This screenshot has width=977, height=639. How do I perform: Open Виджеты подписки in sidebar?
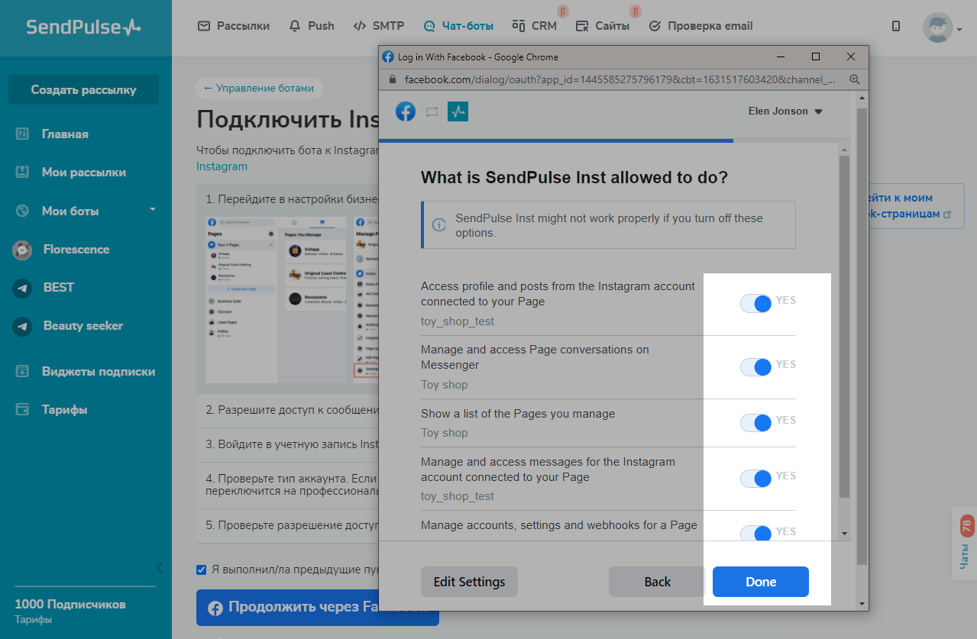click(x=99, y=371)
